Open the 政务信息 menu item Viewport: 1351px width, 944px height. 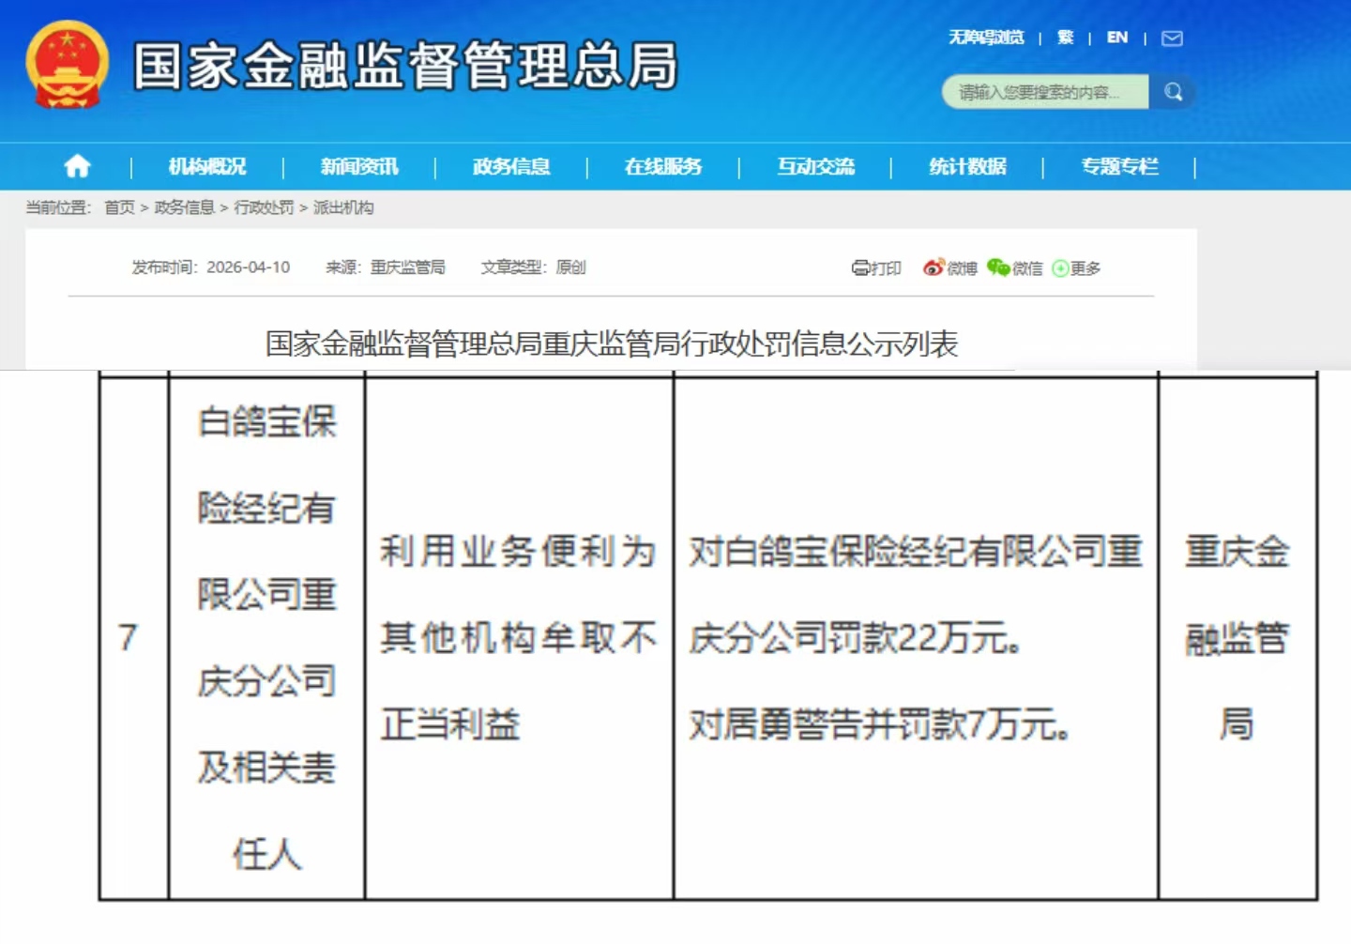[509, 166]
